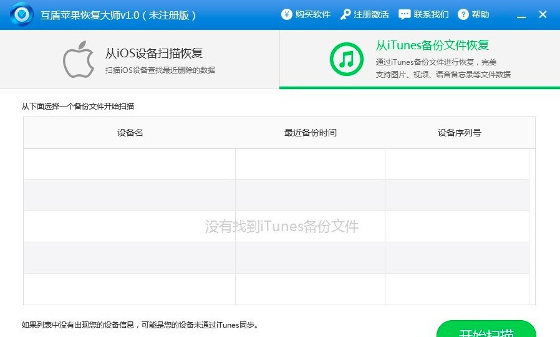
Task: Click the grey Apple logo icon
Action: (79, 59)
